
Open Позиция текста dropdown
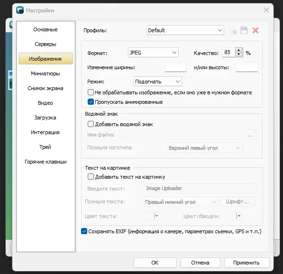click(181, 202)
